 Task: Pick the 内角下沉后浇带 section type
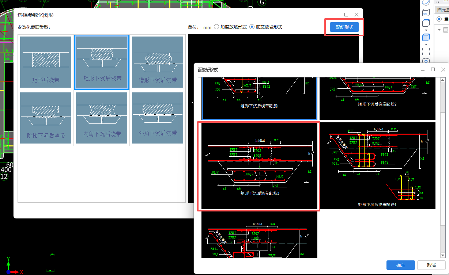click(102, 118)
